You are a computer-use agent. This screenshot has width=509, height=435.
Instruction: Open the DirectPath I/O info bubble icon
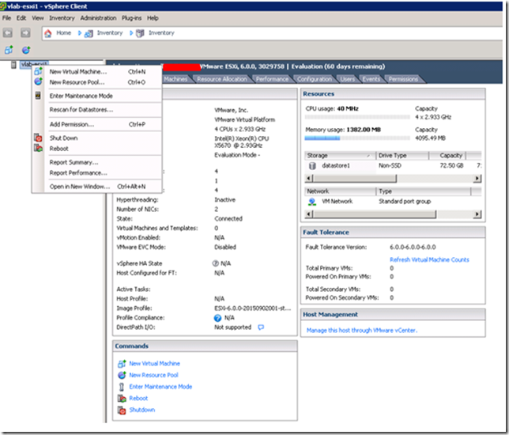coord(261,327)
